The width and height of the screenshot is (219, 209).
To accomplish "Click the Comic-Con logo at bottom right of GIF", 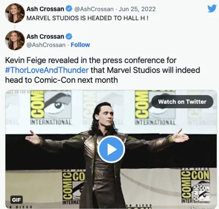I will point(196,187).
